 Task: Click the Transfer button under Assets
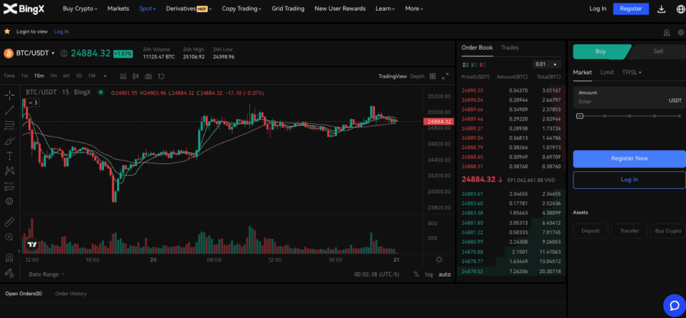pyautogui.click(x=629, y=231)
